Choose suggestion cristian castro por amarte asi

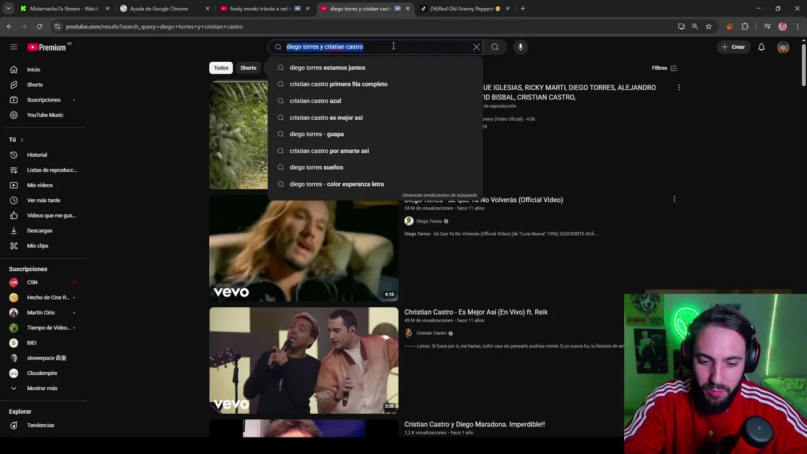point(375,151)
